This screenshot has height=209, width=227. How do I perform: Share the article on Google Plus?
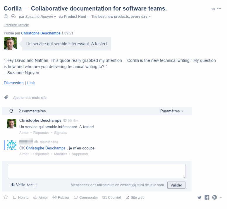pos(214,198)
